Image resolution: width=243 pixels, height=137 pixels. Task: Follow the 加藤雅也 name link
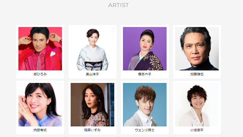point(197,74)
